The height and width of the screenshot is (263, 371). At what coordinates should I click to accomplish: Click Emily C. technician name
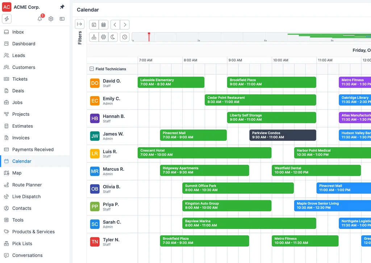click(x=112, y=99)
